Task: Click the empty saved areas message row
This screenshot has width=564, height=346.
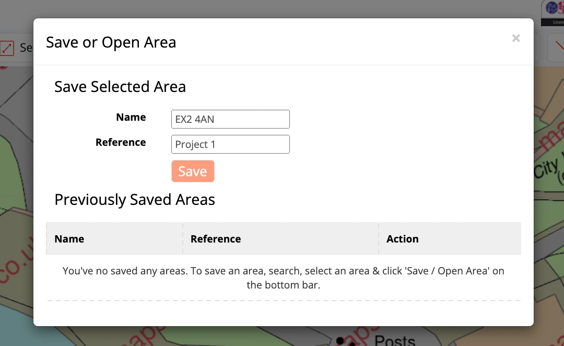Action: click(284, 278)
